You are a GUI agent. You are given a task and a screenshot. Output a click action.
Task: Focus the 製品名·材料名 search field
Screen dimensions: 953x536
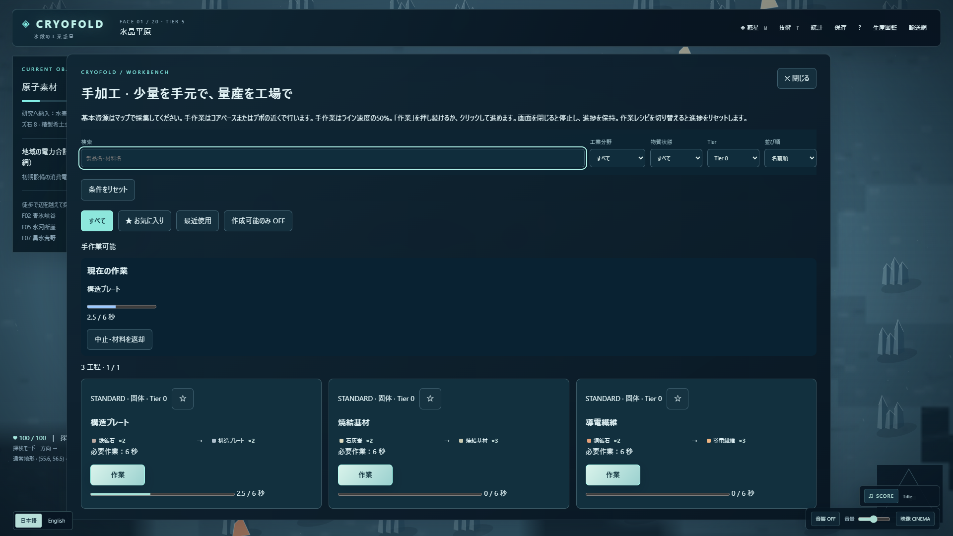pos(333,158)
